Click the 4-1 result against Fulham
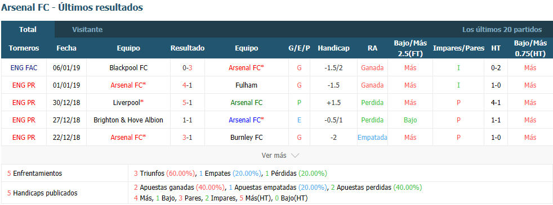 [x=188, y=85]
